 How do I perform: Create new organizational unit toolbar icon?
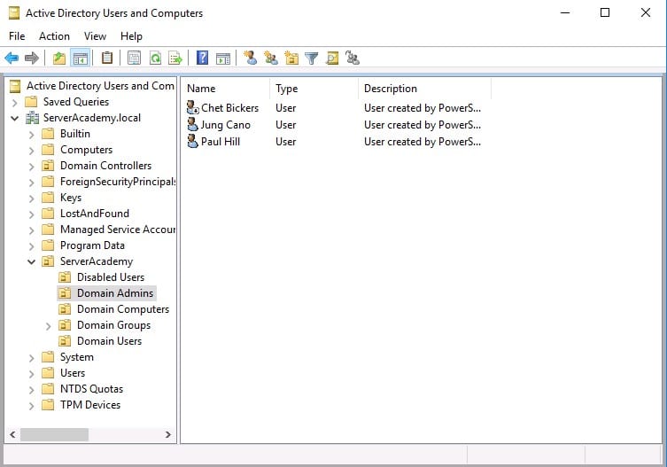(291, 58)
